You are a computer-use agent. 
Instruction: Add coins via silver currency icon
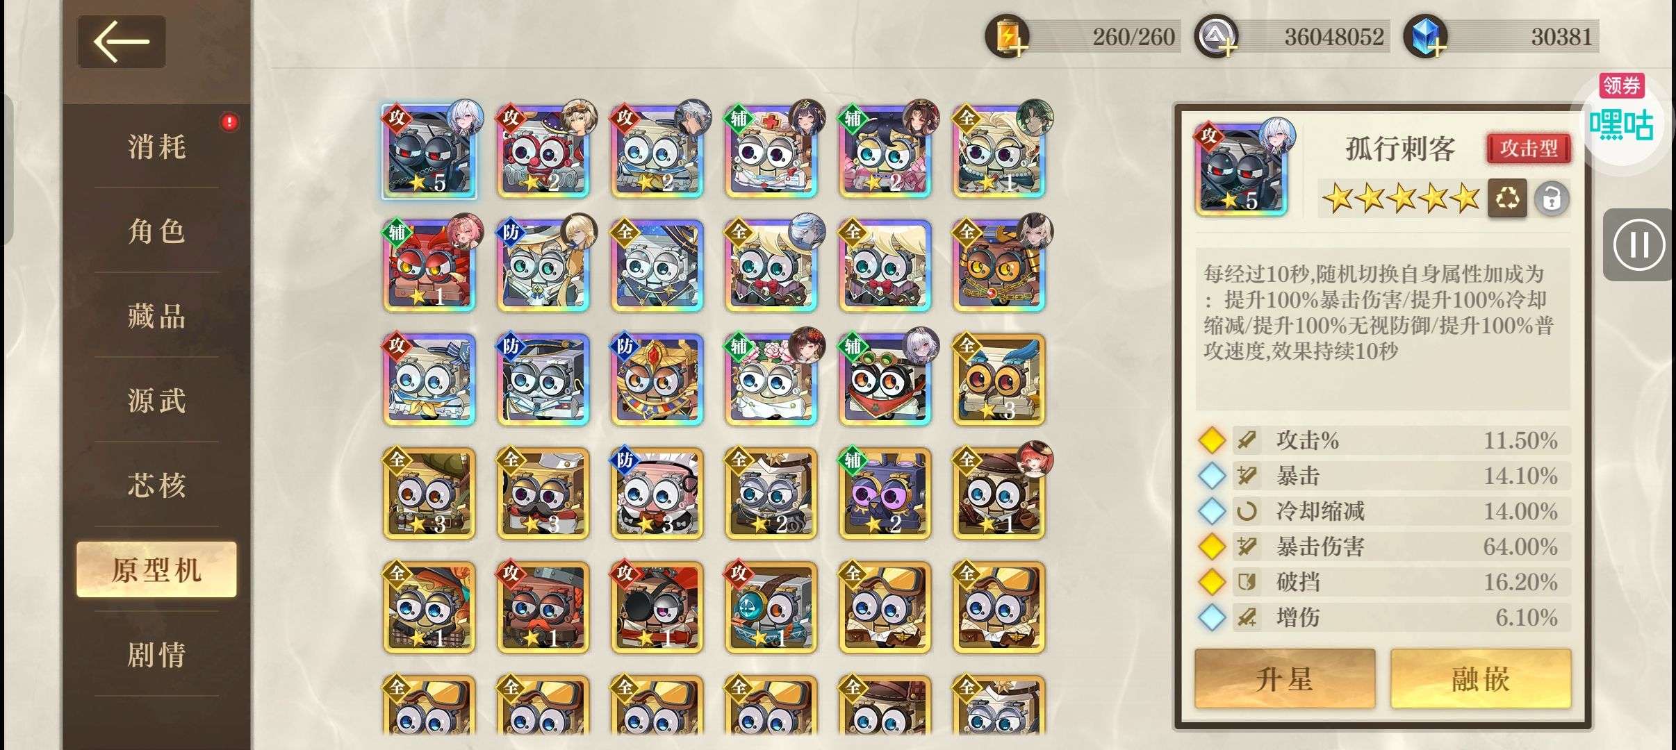click(x=1216, y=37)
